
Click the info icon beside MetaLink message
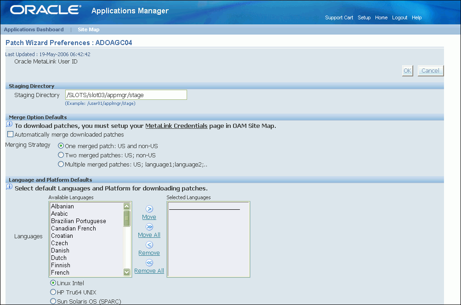pos(9,124)
